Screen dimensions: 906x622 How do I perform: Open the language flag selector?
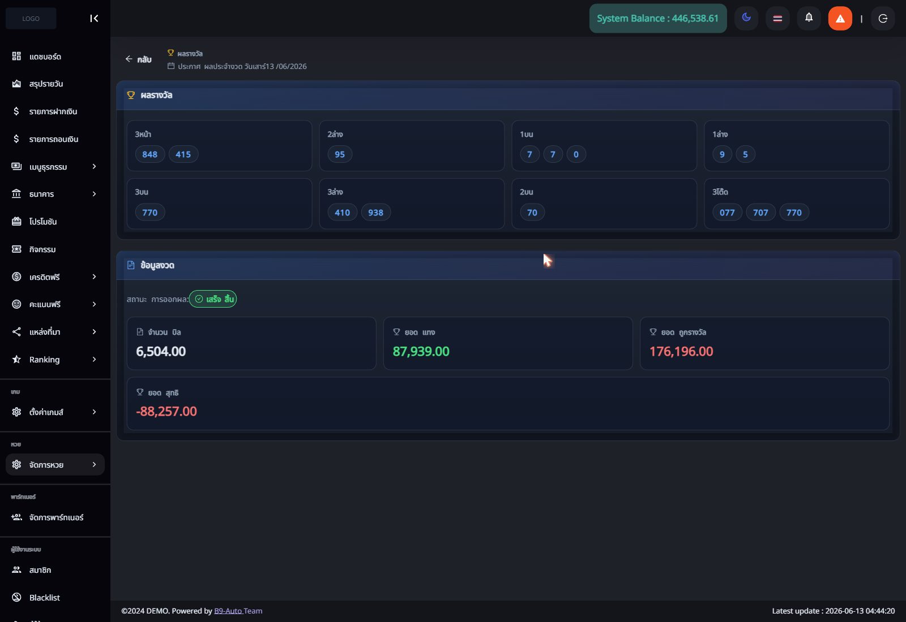[777, 19]
